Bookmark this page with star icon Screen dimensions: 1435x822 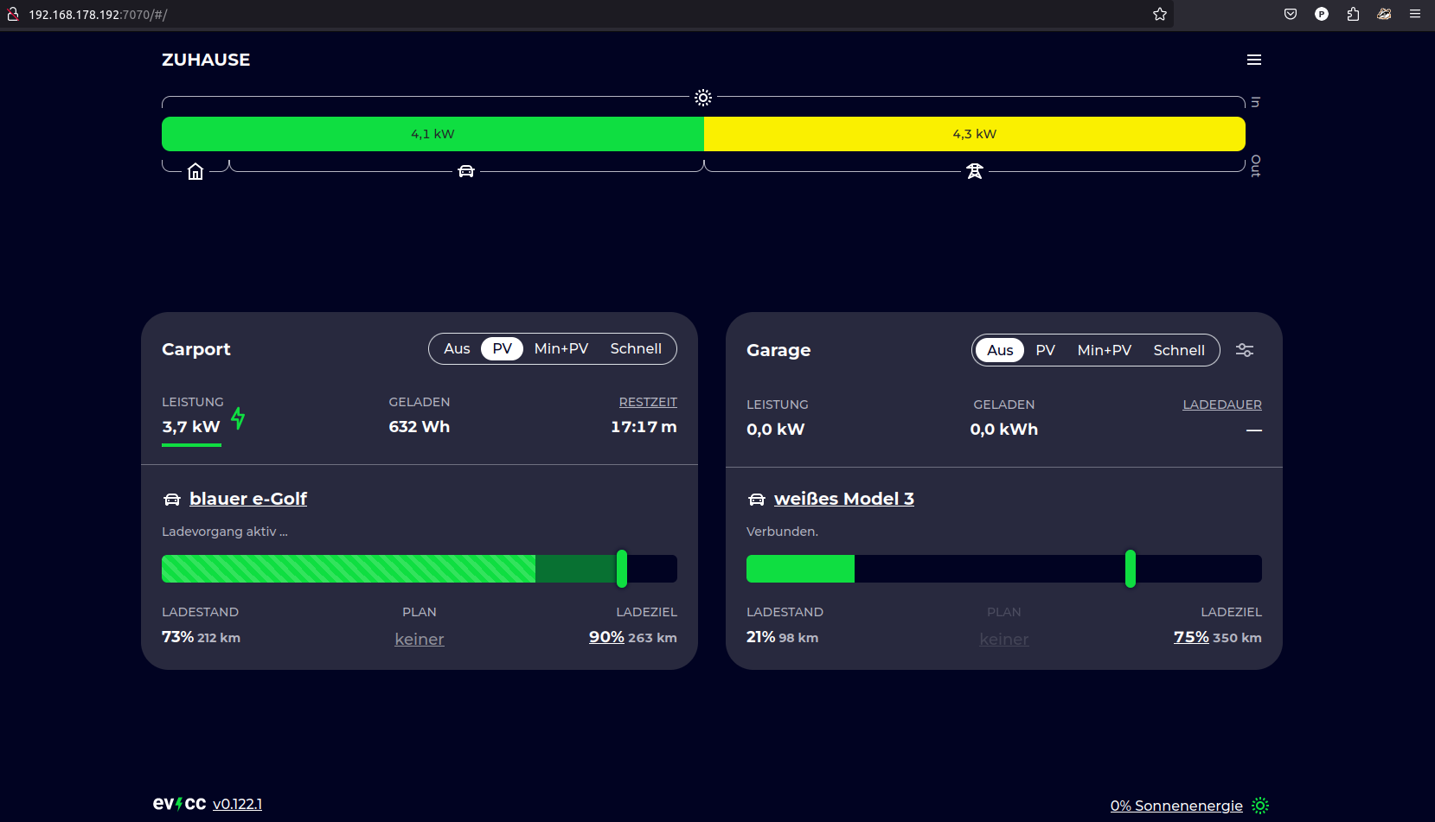click(1160, 14)
